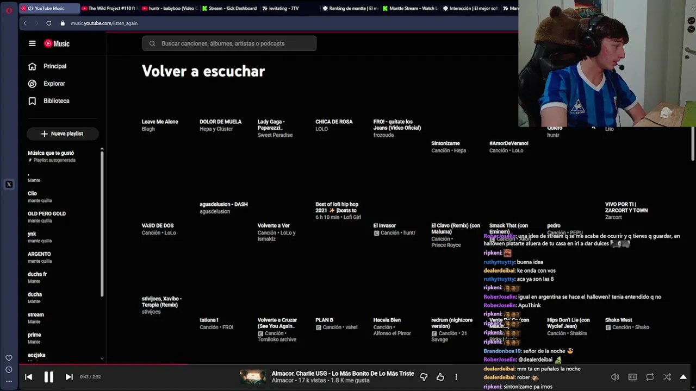The image size is (696, 391).
Task: Open the hamburger guide menu
Action: point(32,43)
